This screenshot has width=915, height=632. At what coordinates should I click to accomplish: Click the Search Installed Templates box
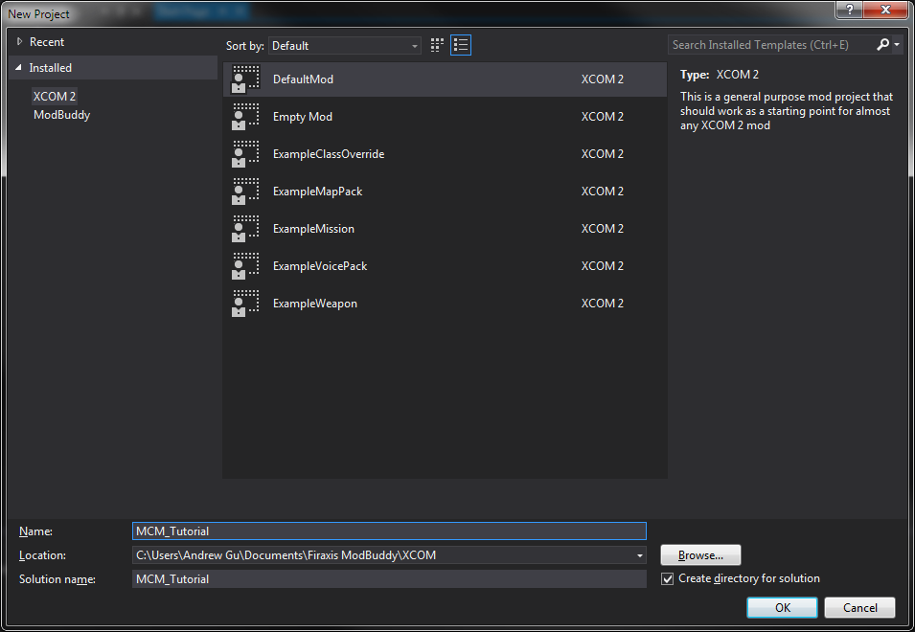pyautogui.click(x=771, y=45)
